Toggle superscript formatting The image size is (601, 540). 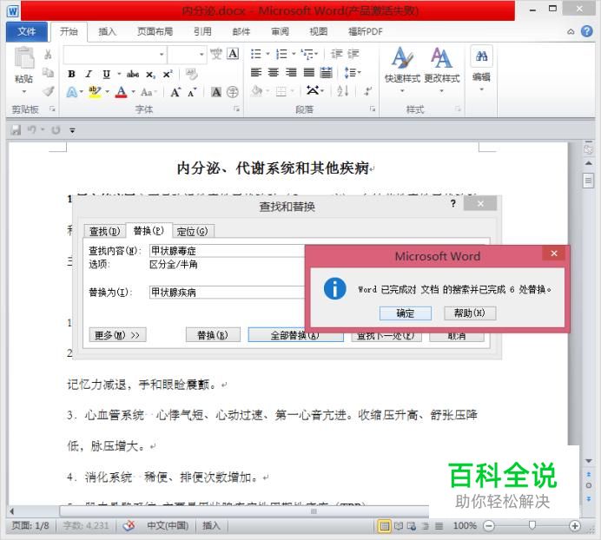[x=168, y=74]
